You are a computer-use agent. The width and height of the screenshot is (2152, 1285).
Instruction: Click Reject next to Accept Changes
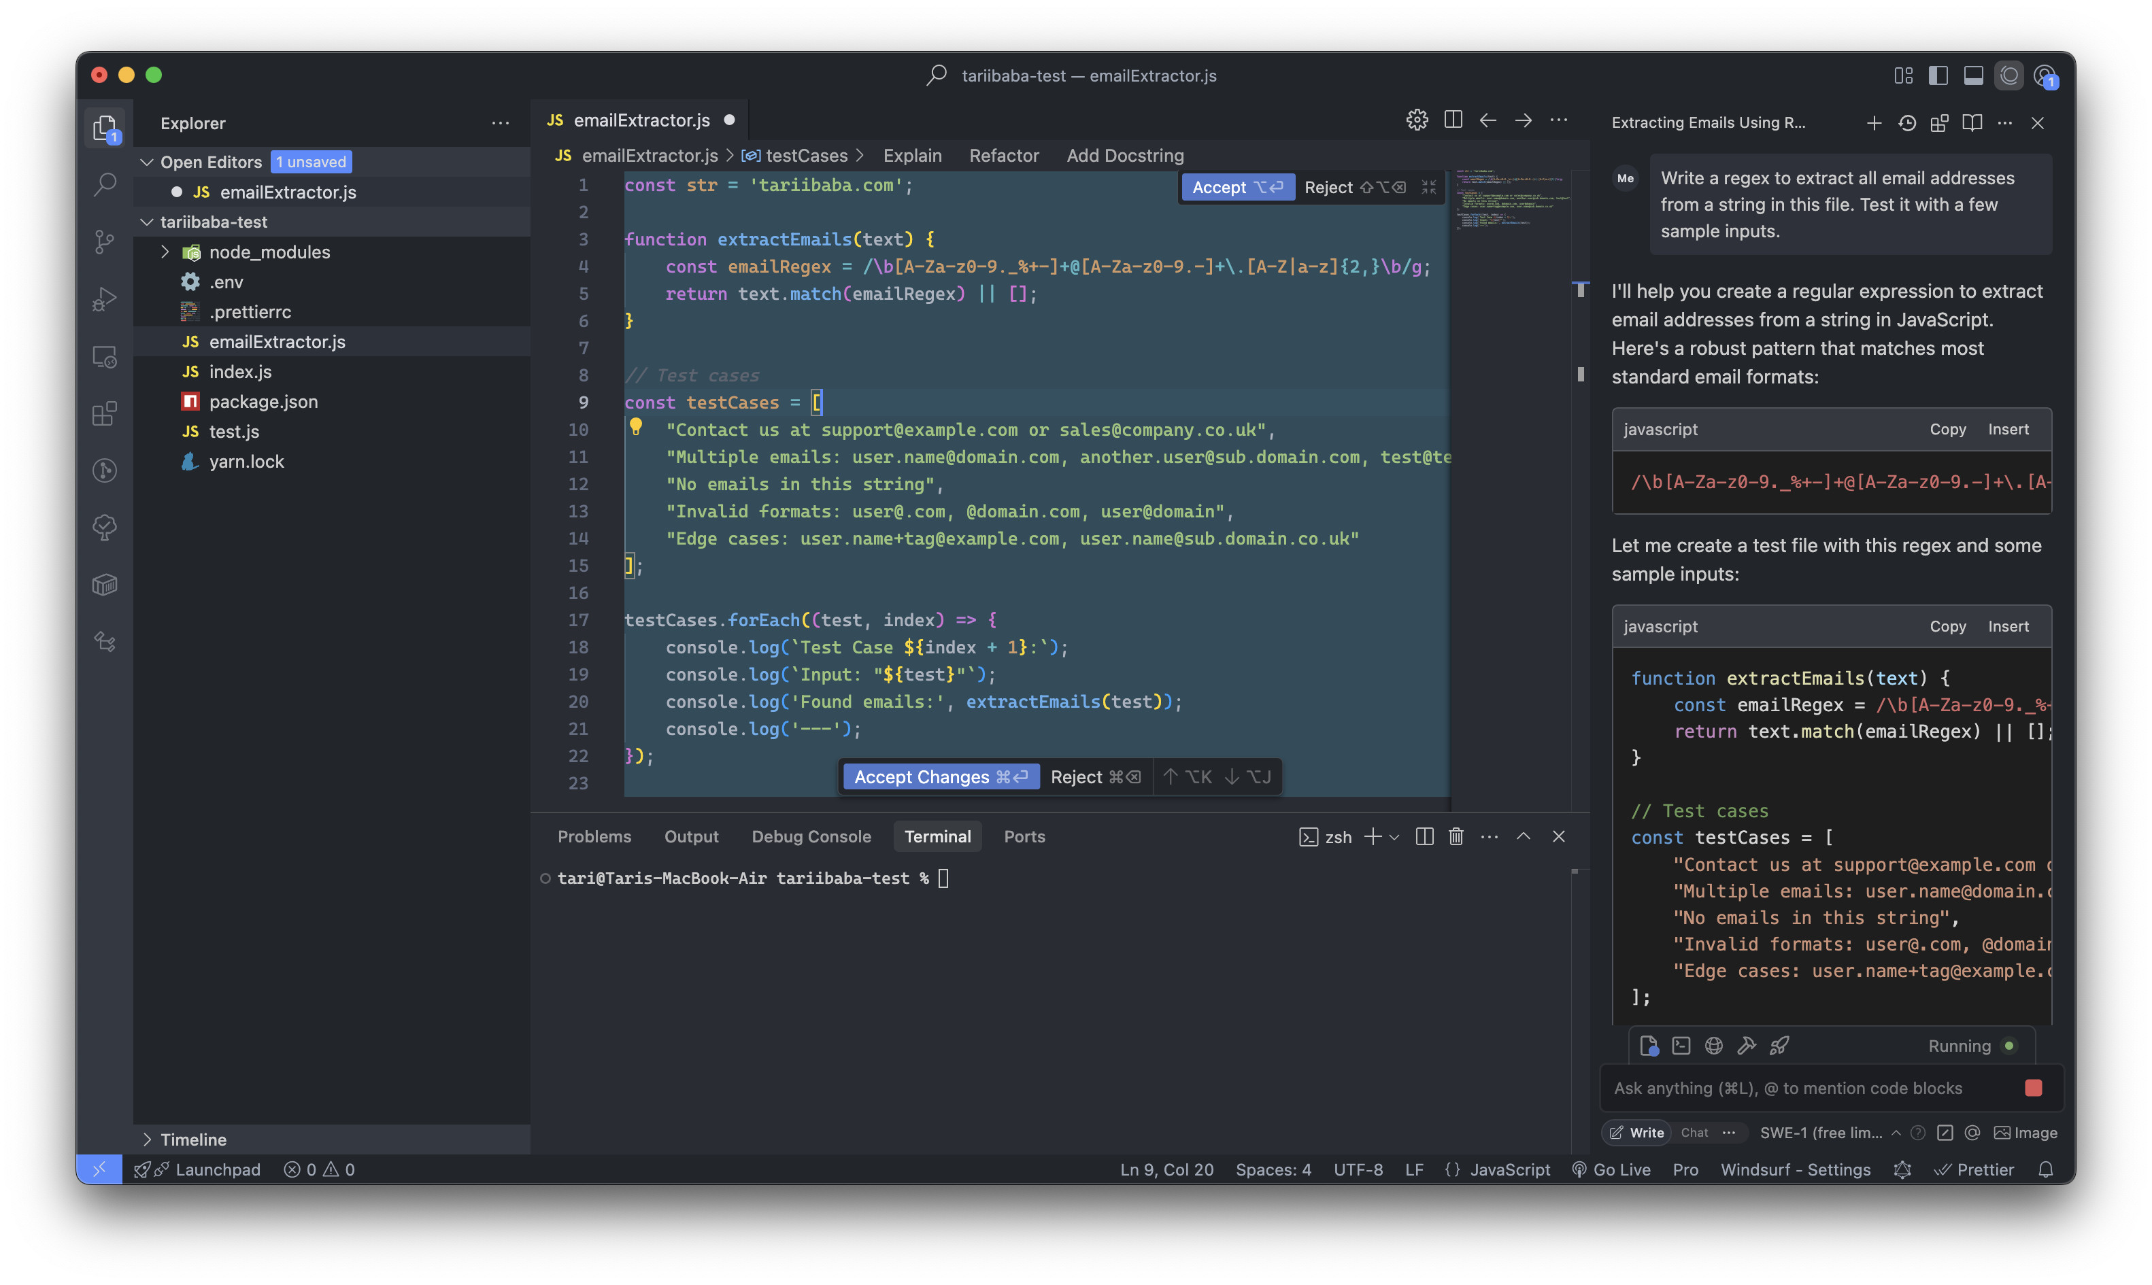click(x=1096, y=776)
